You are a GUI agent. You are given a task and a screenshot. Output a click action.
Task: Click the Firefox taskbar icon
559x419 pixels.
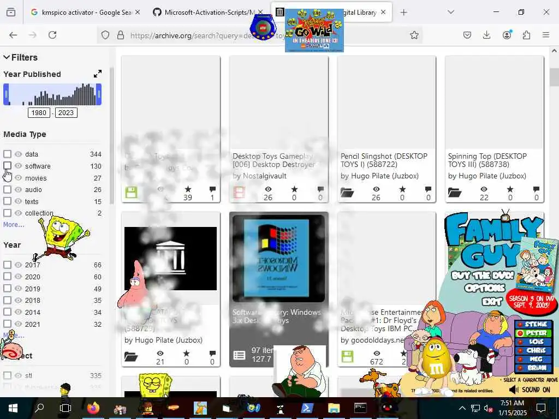93,408
